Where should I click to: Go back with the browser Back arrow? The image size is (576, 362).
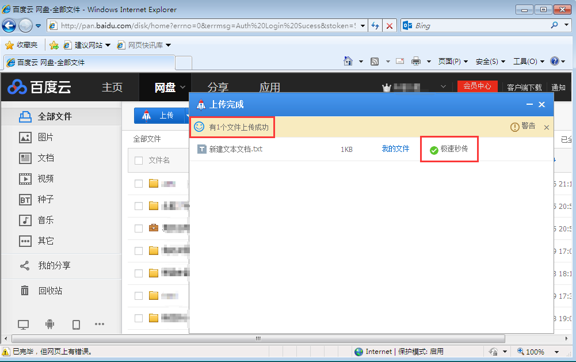click(9, 26)
